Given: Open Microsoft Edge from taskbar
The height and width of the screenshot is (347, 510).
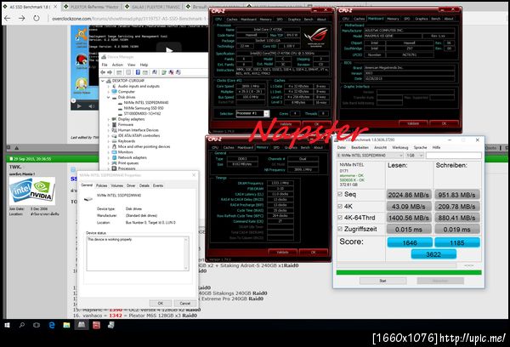Looking at the screenshot, I should tap(52, 325).
